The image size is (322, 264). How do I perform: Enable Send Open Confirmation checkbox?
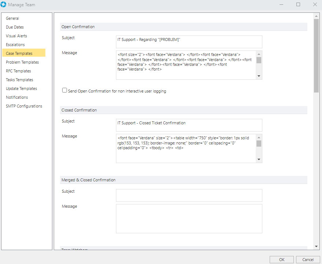tap(65, 90)
